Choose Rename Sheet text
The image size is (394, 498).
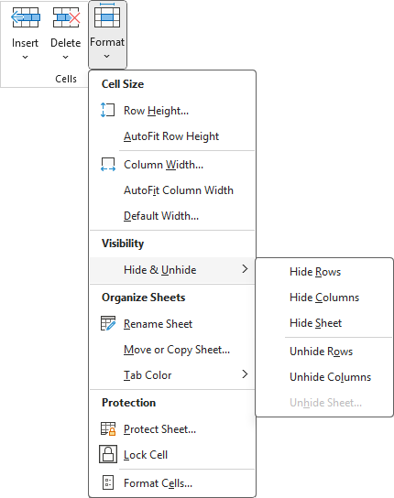(x=158, y=324)
